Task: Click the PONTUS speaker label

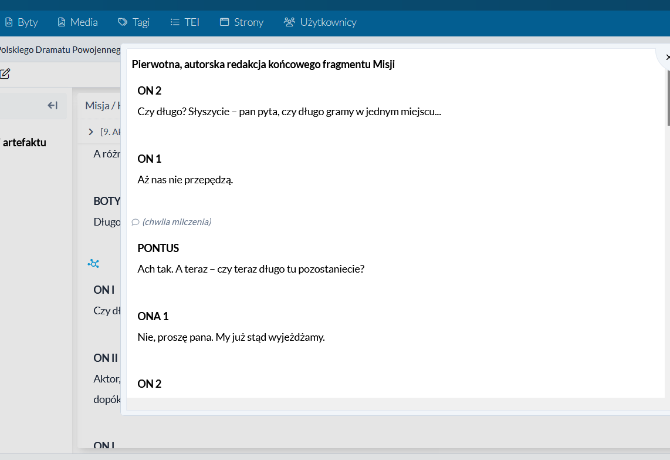Action: (158, 248)
